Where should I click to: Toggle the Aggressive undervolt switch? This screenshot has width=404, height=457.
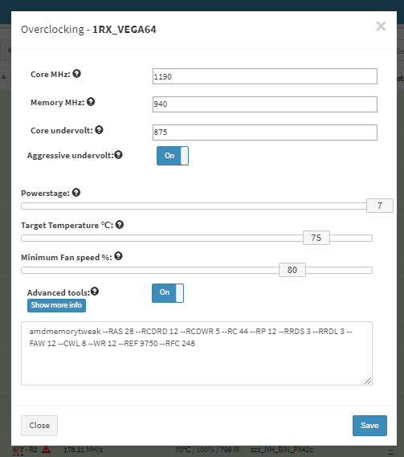[173, 156]
